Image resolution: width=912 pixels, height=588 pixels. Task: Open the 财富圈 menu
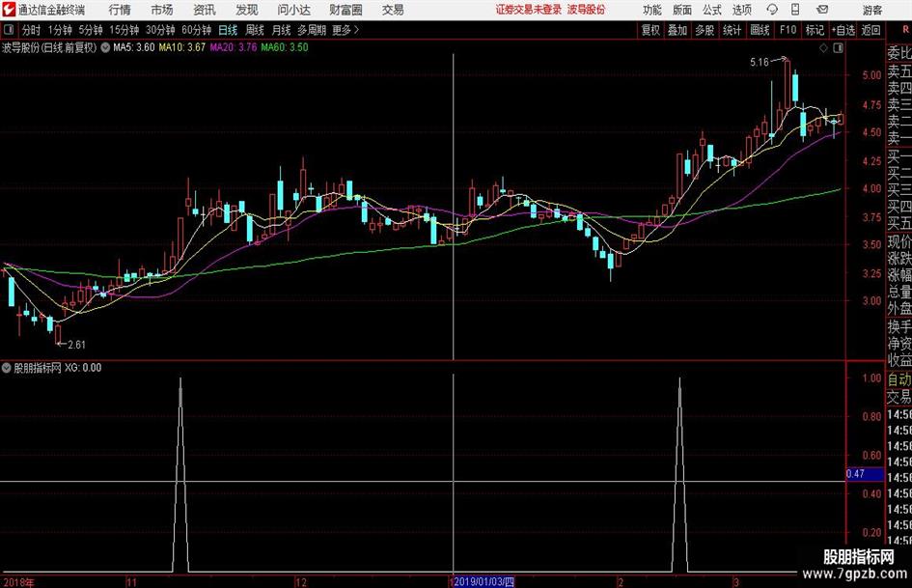345,10
